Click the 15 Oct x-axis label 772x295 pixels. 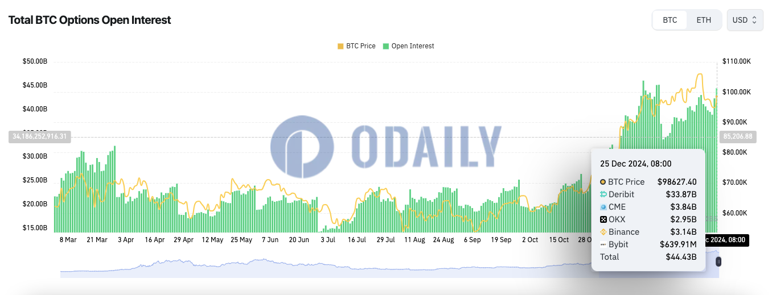coord(559,240)
